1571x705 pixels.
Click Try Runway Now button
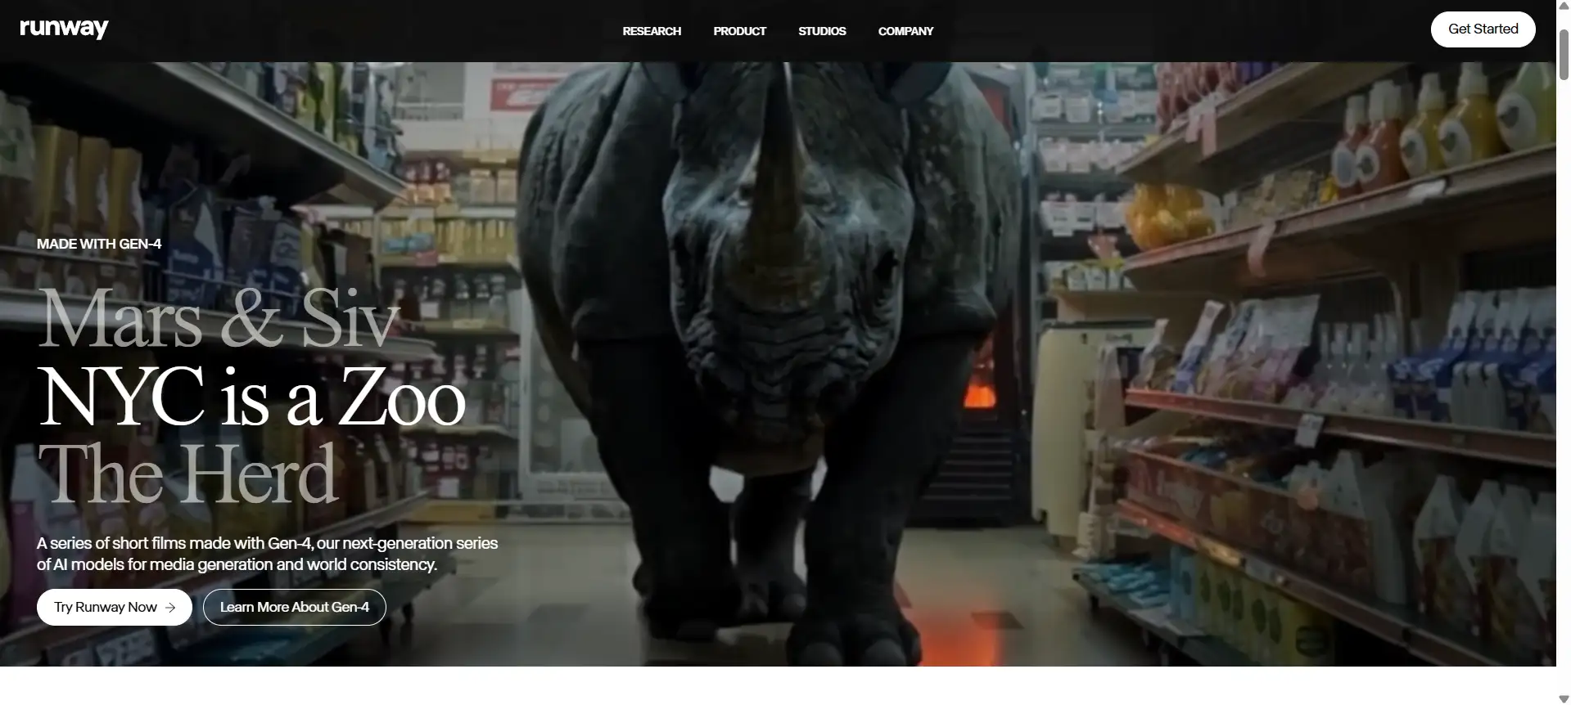[x=115, y=607]
